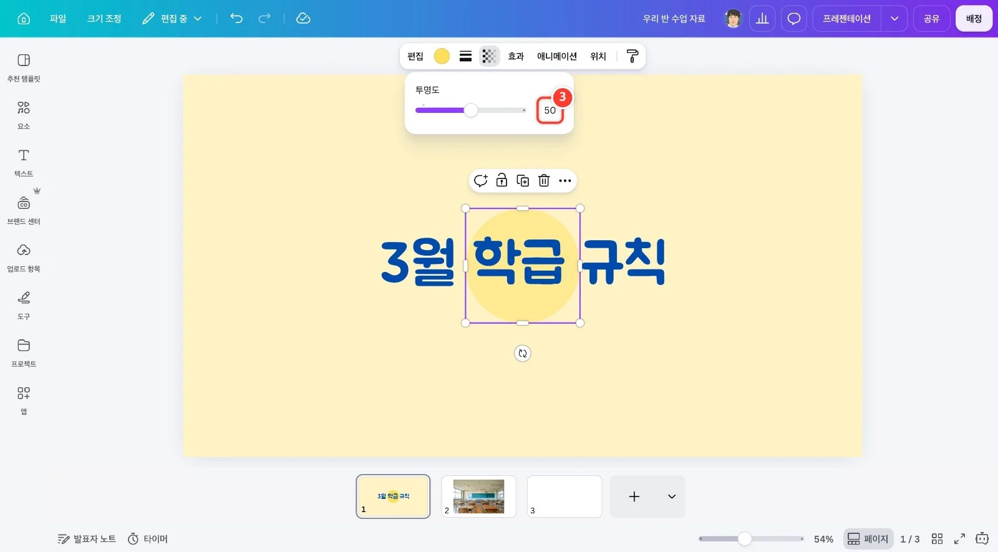Toggle the 페이지 thumbnail strip view

[868, 539]
